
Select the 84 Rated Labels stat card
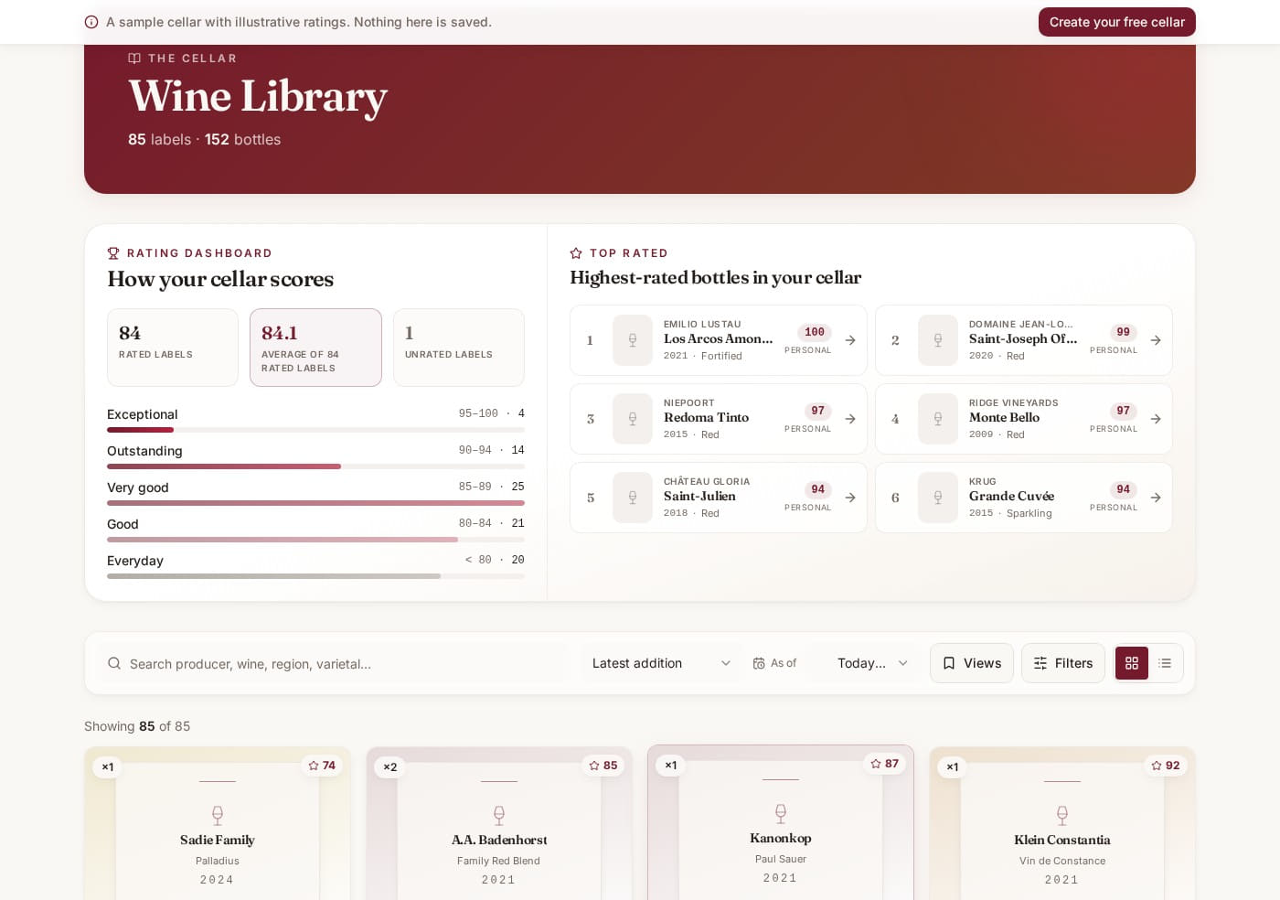point(173,348)
